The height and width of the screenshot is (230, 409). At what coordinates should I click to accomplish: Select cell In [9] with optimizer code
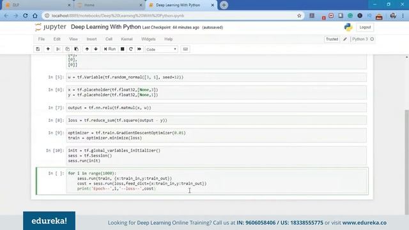tap(216, 135)
